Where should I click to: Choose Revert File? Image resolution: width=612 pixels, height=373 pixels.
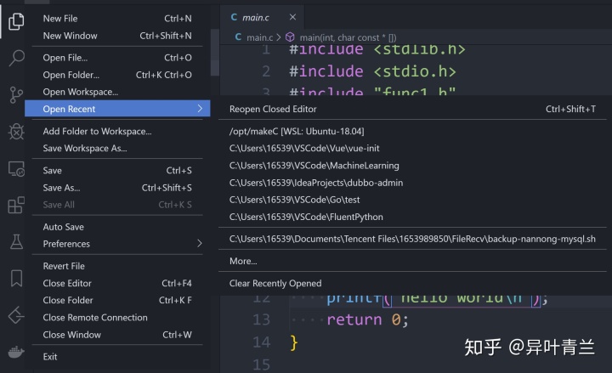[117, 266]
